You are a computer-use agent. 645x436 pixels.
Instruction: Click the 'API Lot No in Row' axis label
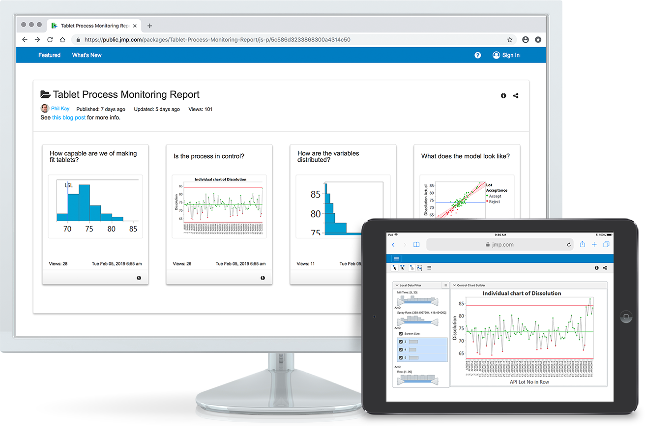tap(529, 382)
